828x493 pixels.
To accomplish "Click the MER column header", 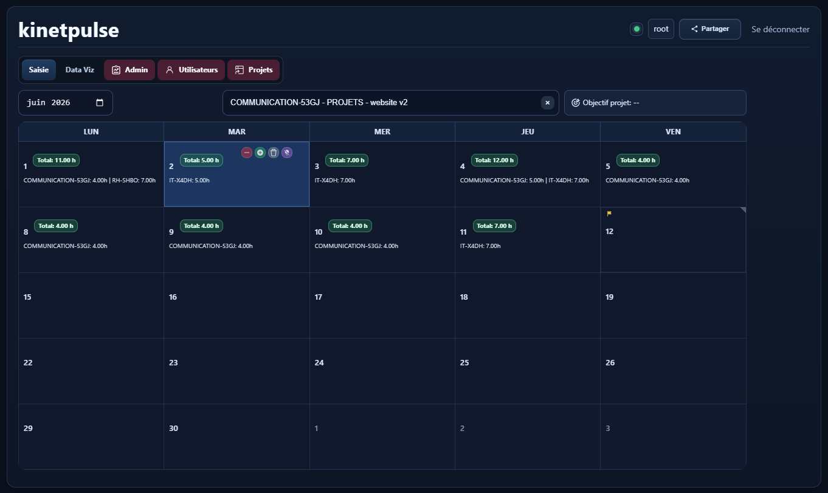I will point(382,132).
